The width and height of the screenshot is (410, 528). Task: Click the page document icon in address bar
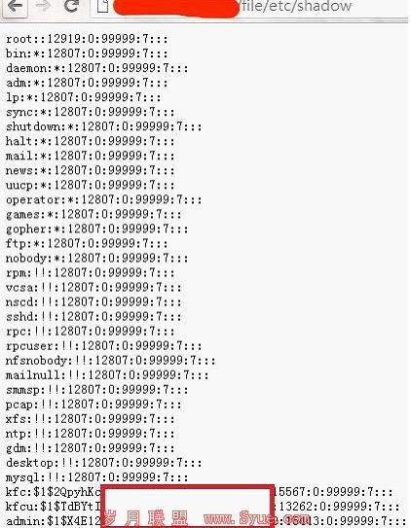[102, 6]
